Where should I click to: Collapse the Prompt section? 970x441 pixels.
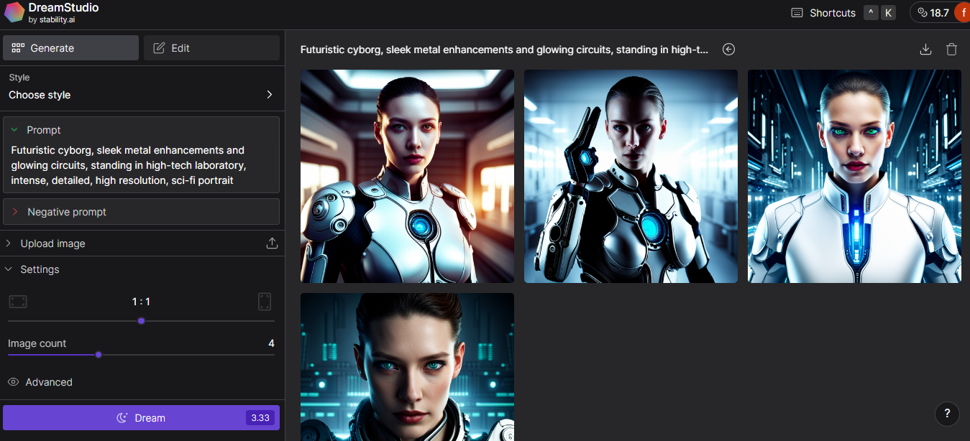tap(14, 130)
